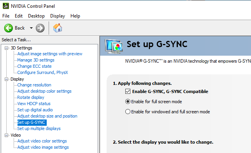The height and width of the screenshot is (153, 251).
Task: Collapse the Video tree node
Action: pyautogui.click(x=6, y=135)
